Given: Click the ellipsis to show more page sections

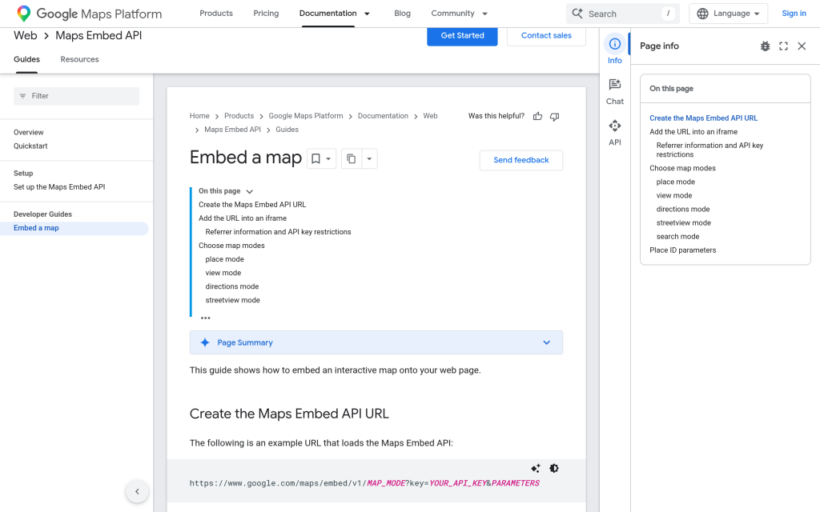Looking at the screenshot, I should click(206, 318).
